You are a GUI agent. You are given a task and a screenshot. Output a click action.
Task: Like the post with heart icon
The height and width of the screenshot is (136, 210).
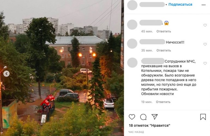pyautogui.click(x=132, y=117)
